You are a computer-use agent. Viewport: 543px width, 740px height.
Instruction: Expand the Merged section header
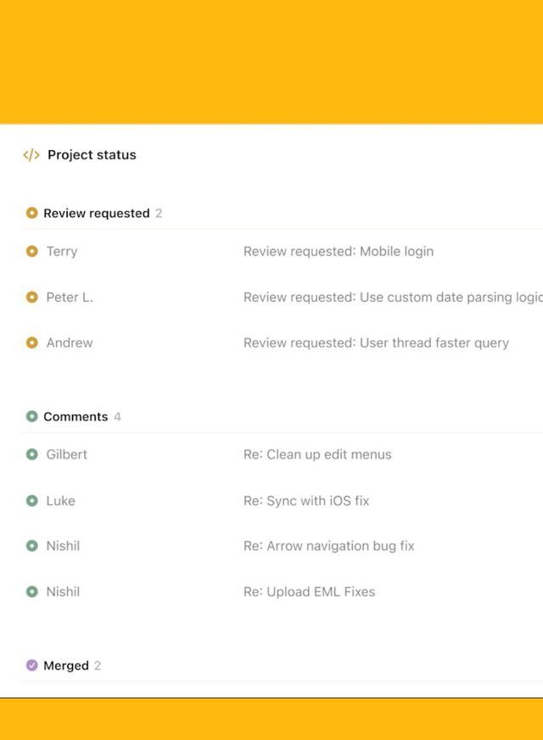click(66, 666)
